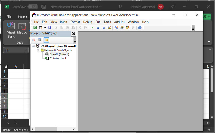The width and height of the screenshot is (215, 133).
Task: Open the VBA Format menu
Action: point(75,22)
